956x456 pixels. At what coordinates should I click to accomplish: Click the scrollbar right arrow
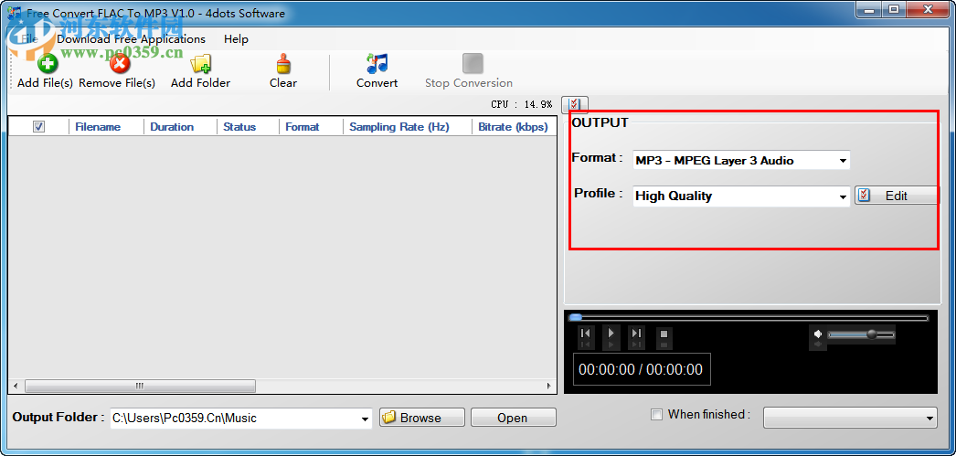coord(548,386)
